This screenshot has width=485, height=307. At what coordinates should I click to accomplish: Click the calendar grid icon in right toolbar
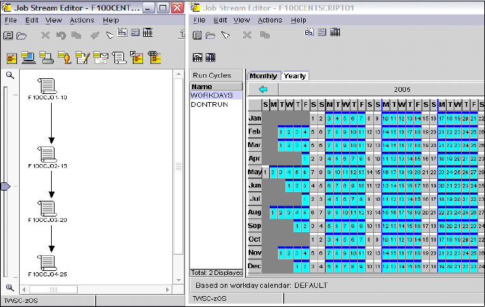[335, 32]
